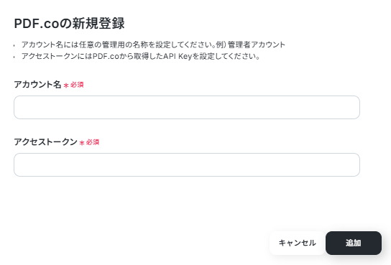Select the アカウント名 field label

point(37,85)
